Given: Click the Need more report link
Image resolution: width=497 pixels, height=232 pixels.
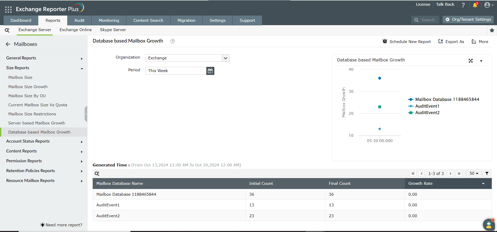Looking at the screenshot, I should (x=61, y=225).
